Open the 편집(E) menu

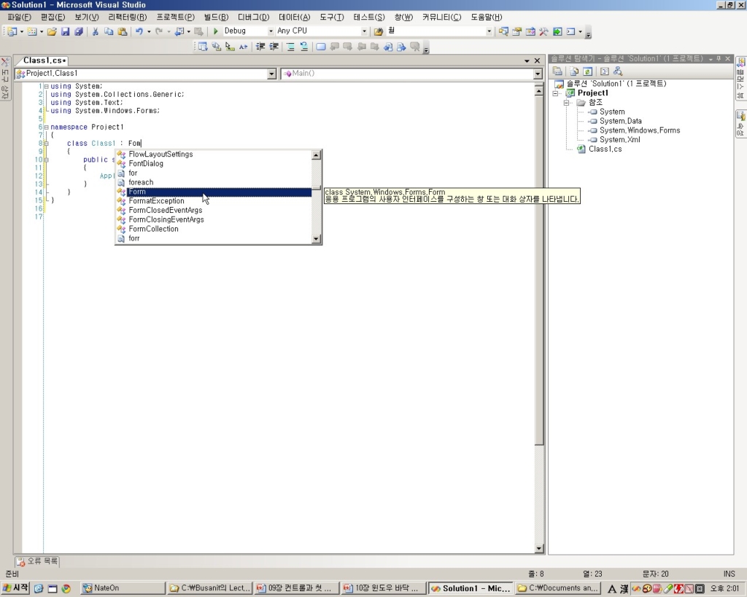[x=53, y=17]
